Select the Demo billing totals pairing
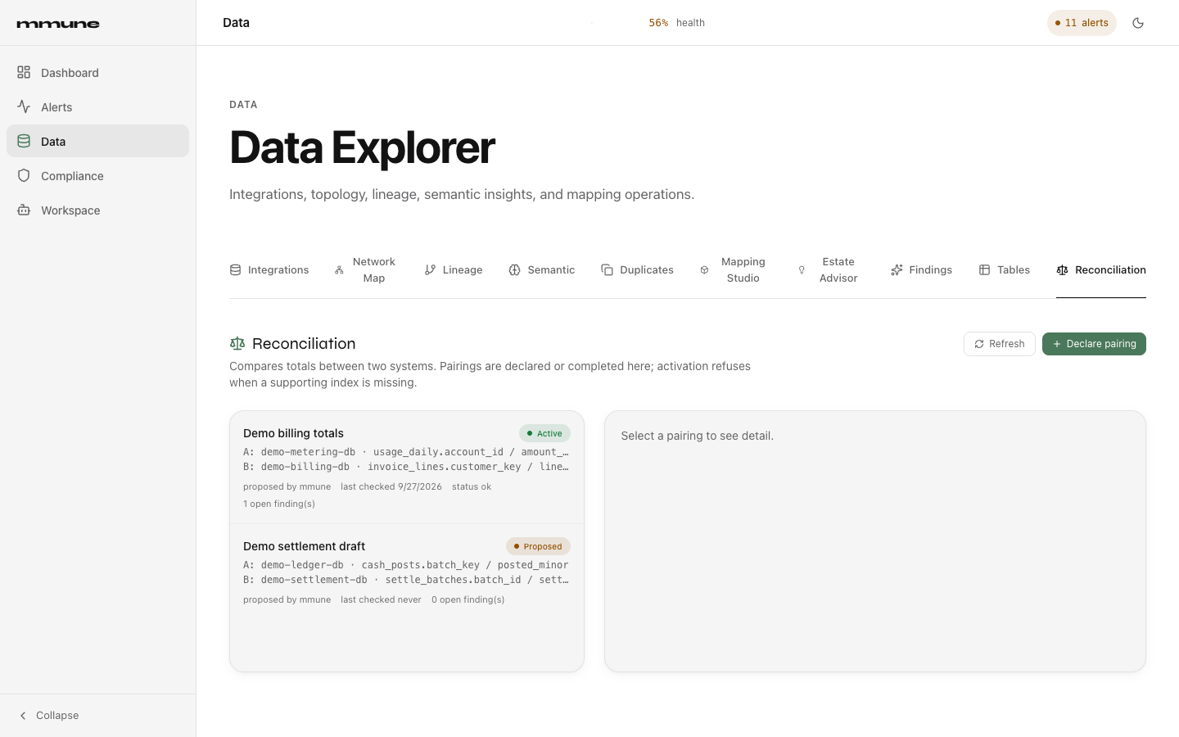The image size is (1179, 737). tap(407, 468)
